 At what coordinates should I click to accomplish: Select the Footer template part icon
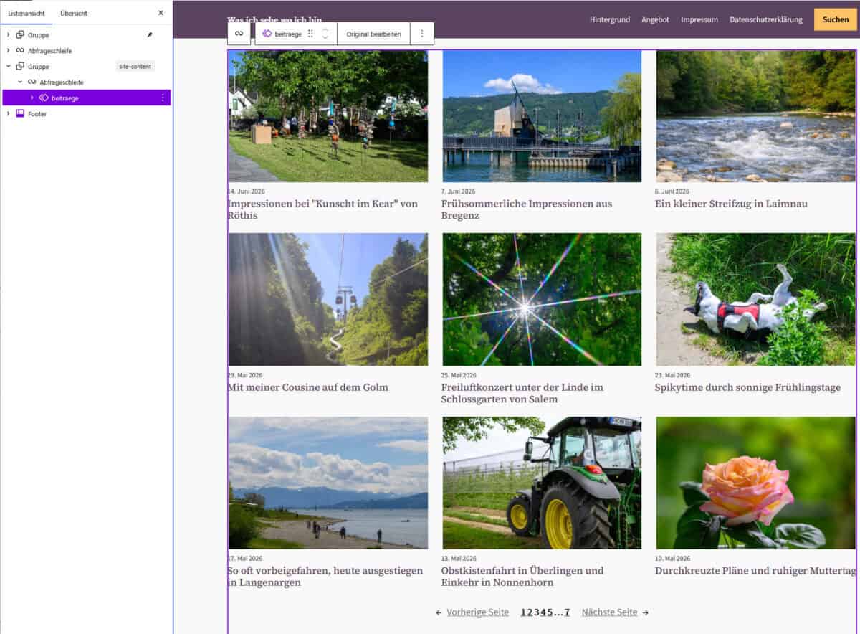click(x=20, y=113)
